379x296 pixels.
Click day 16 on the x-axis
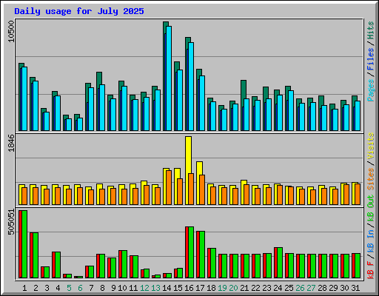coord(189,288)
